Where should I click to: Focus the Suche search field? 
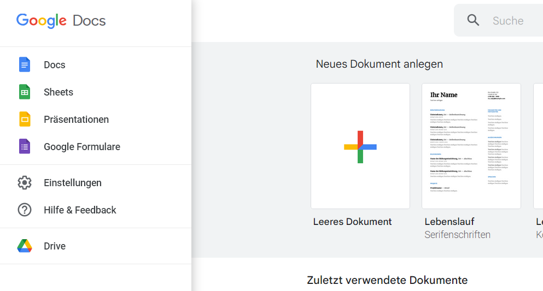[508, 20]
